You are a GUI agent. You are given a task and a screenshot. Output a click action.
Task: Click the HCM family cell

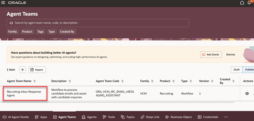144,93
